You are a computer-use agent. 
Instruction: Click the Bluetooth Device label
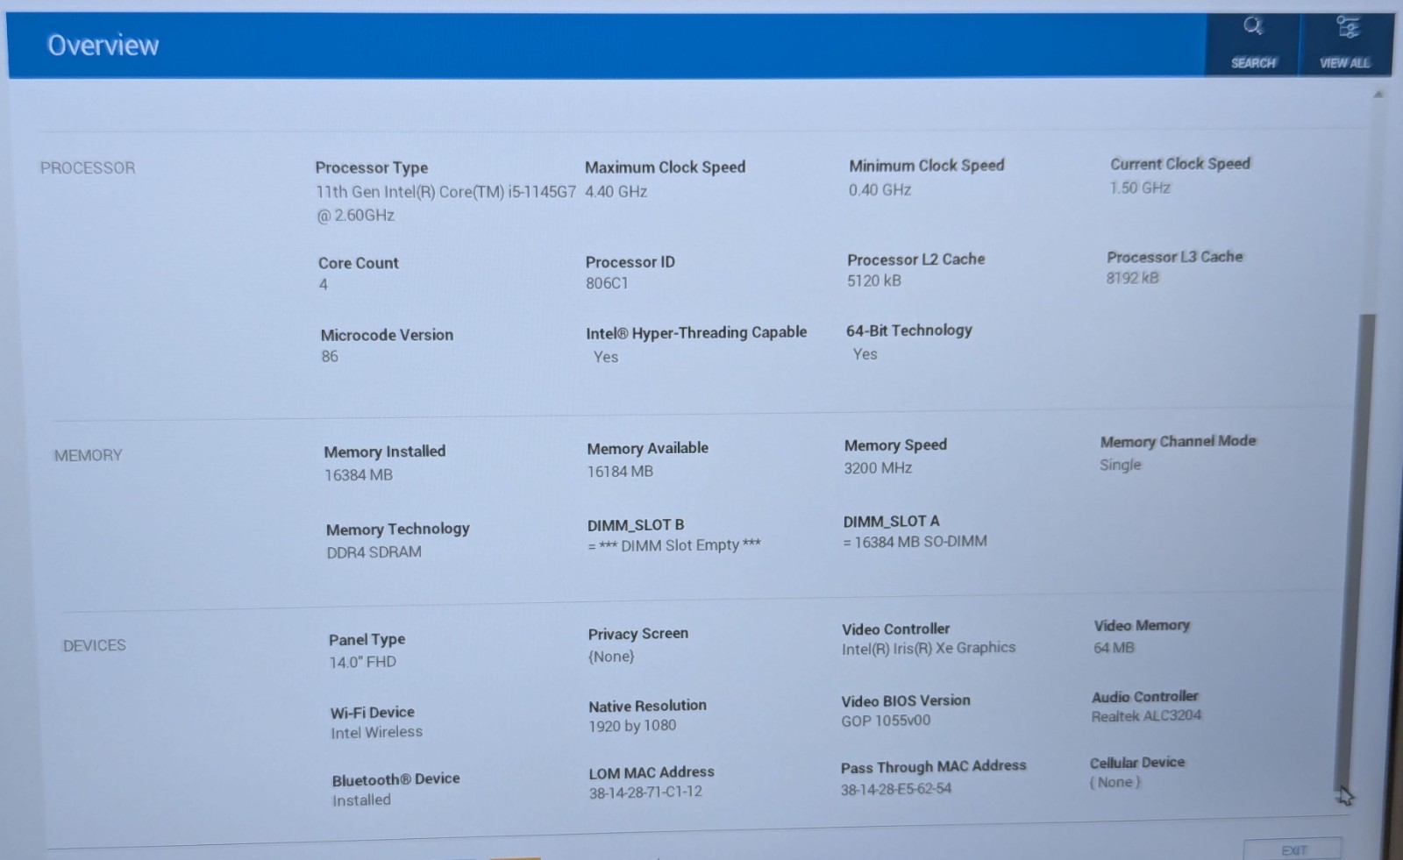(x=395, y=779)
